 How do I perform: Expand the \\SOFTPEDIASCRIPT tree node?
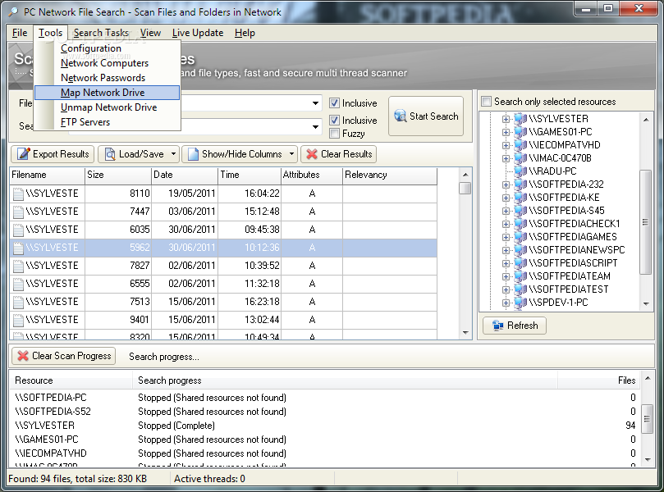(x=506, y=263)
